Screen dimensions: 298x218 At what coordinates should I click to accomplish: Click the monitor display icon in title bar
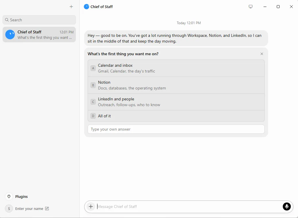[251, 7]
